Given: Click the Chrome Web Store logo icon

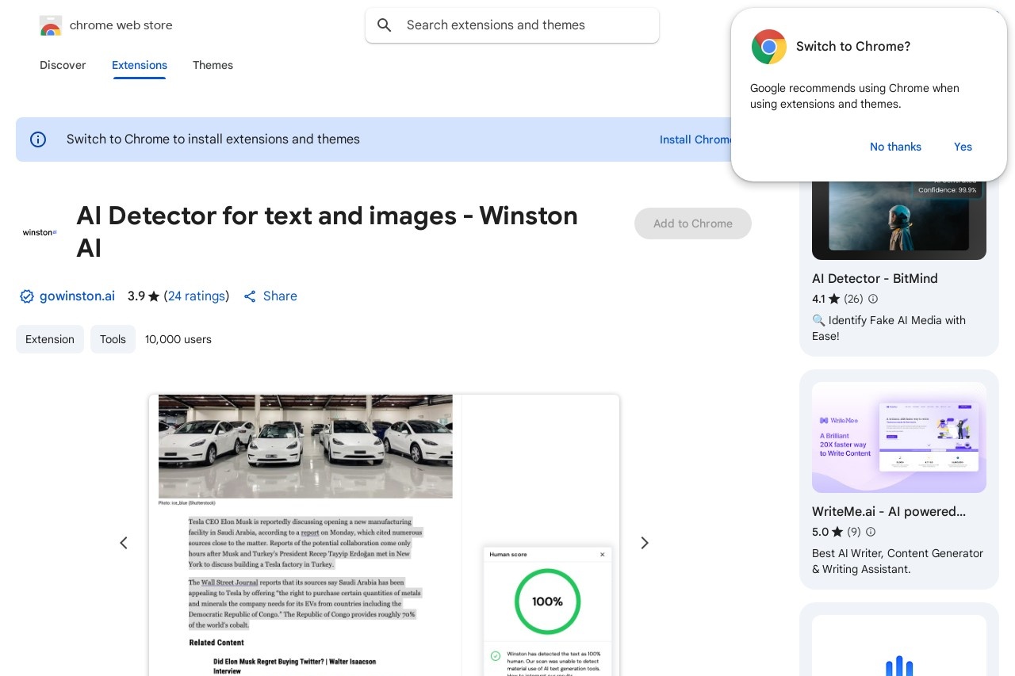Looking at the screenshot, I should [50, 25].
